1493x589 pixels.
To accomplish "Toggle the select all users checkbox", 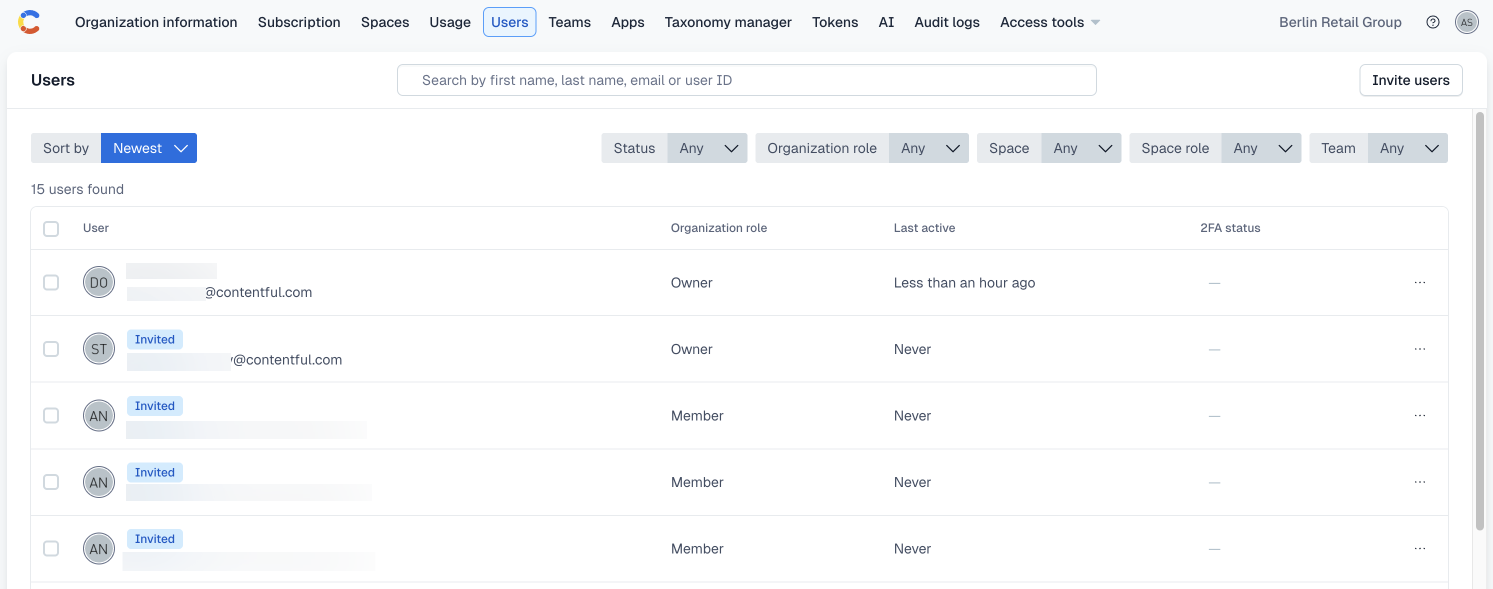I will 51,228.
